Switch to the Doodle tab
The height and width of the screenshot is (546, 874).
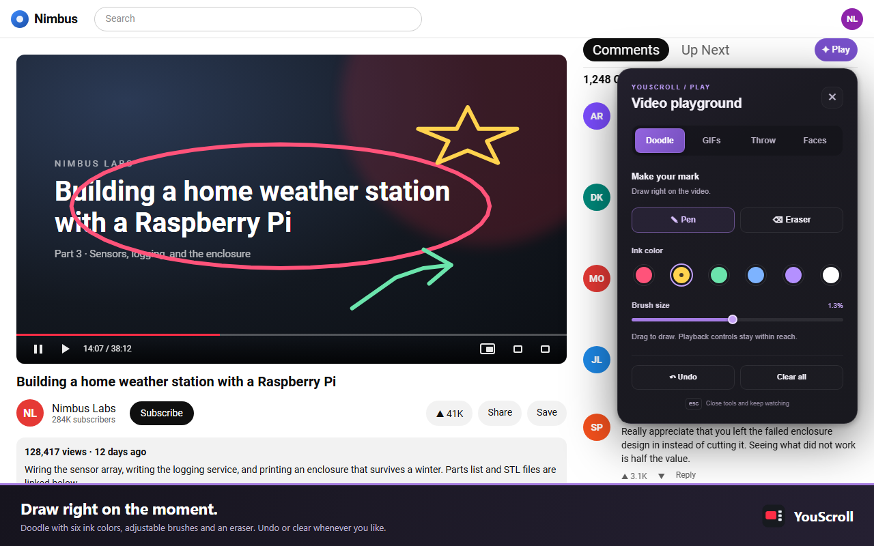(x=660, y=141)
